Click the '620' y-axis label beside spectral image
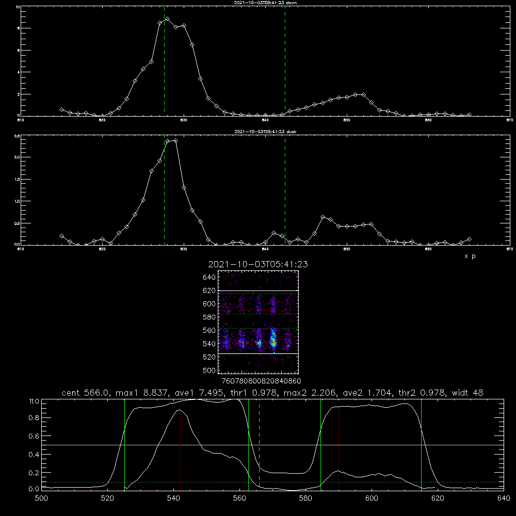The image size is (516, 516). click(209, 291)
